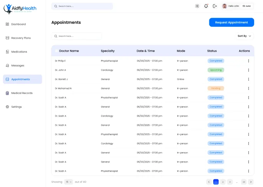
Task: Go to next page arrow
Action: pyautogui.click(x=251, y=182)
